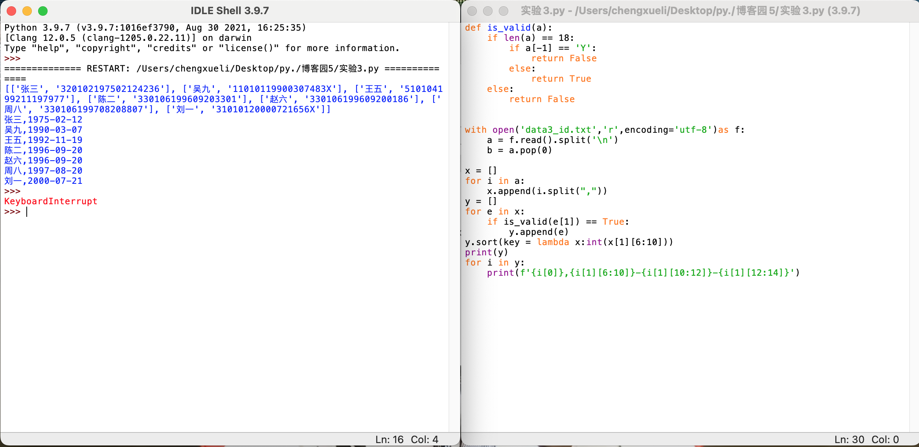Viewport: 919px width, 447px height.
Task: Click gray close button of 实验3.py editor
Action: pyautogui.click(x=472, y=11)
